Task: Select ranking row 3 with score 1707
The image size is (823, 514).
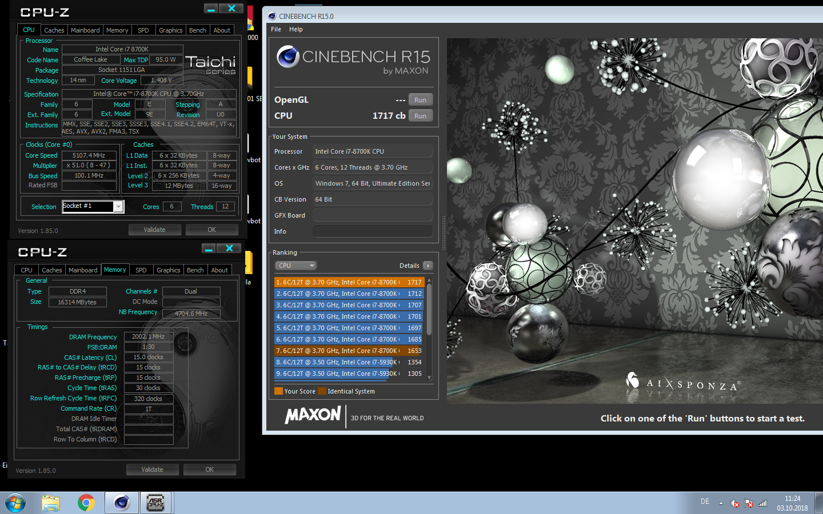Action: pos(349,305)
